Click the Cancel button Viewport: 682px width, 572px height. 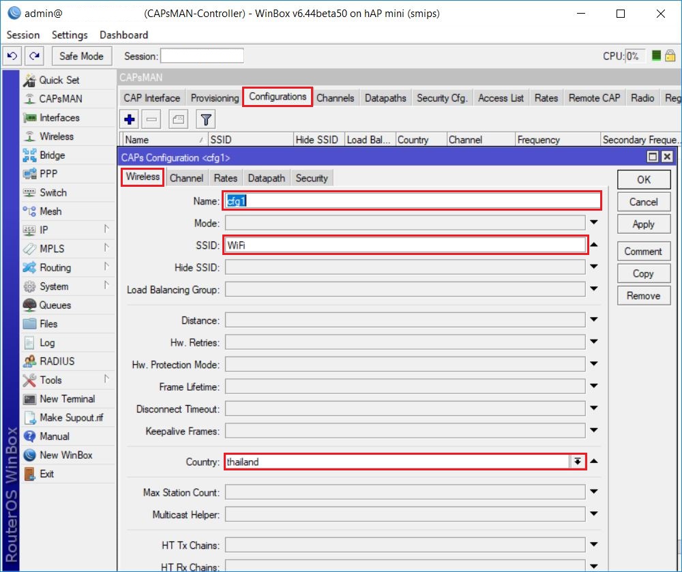point(644,202)
